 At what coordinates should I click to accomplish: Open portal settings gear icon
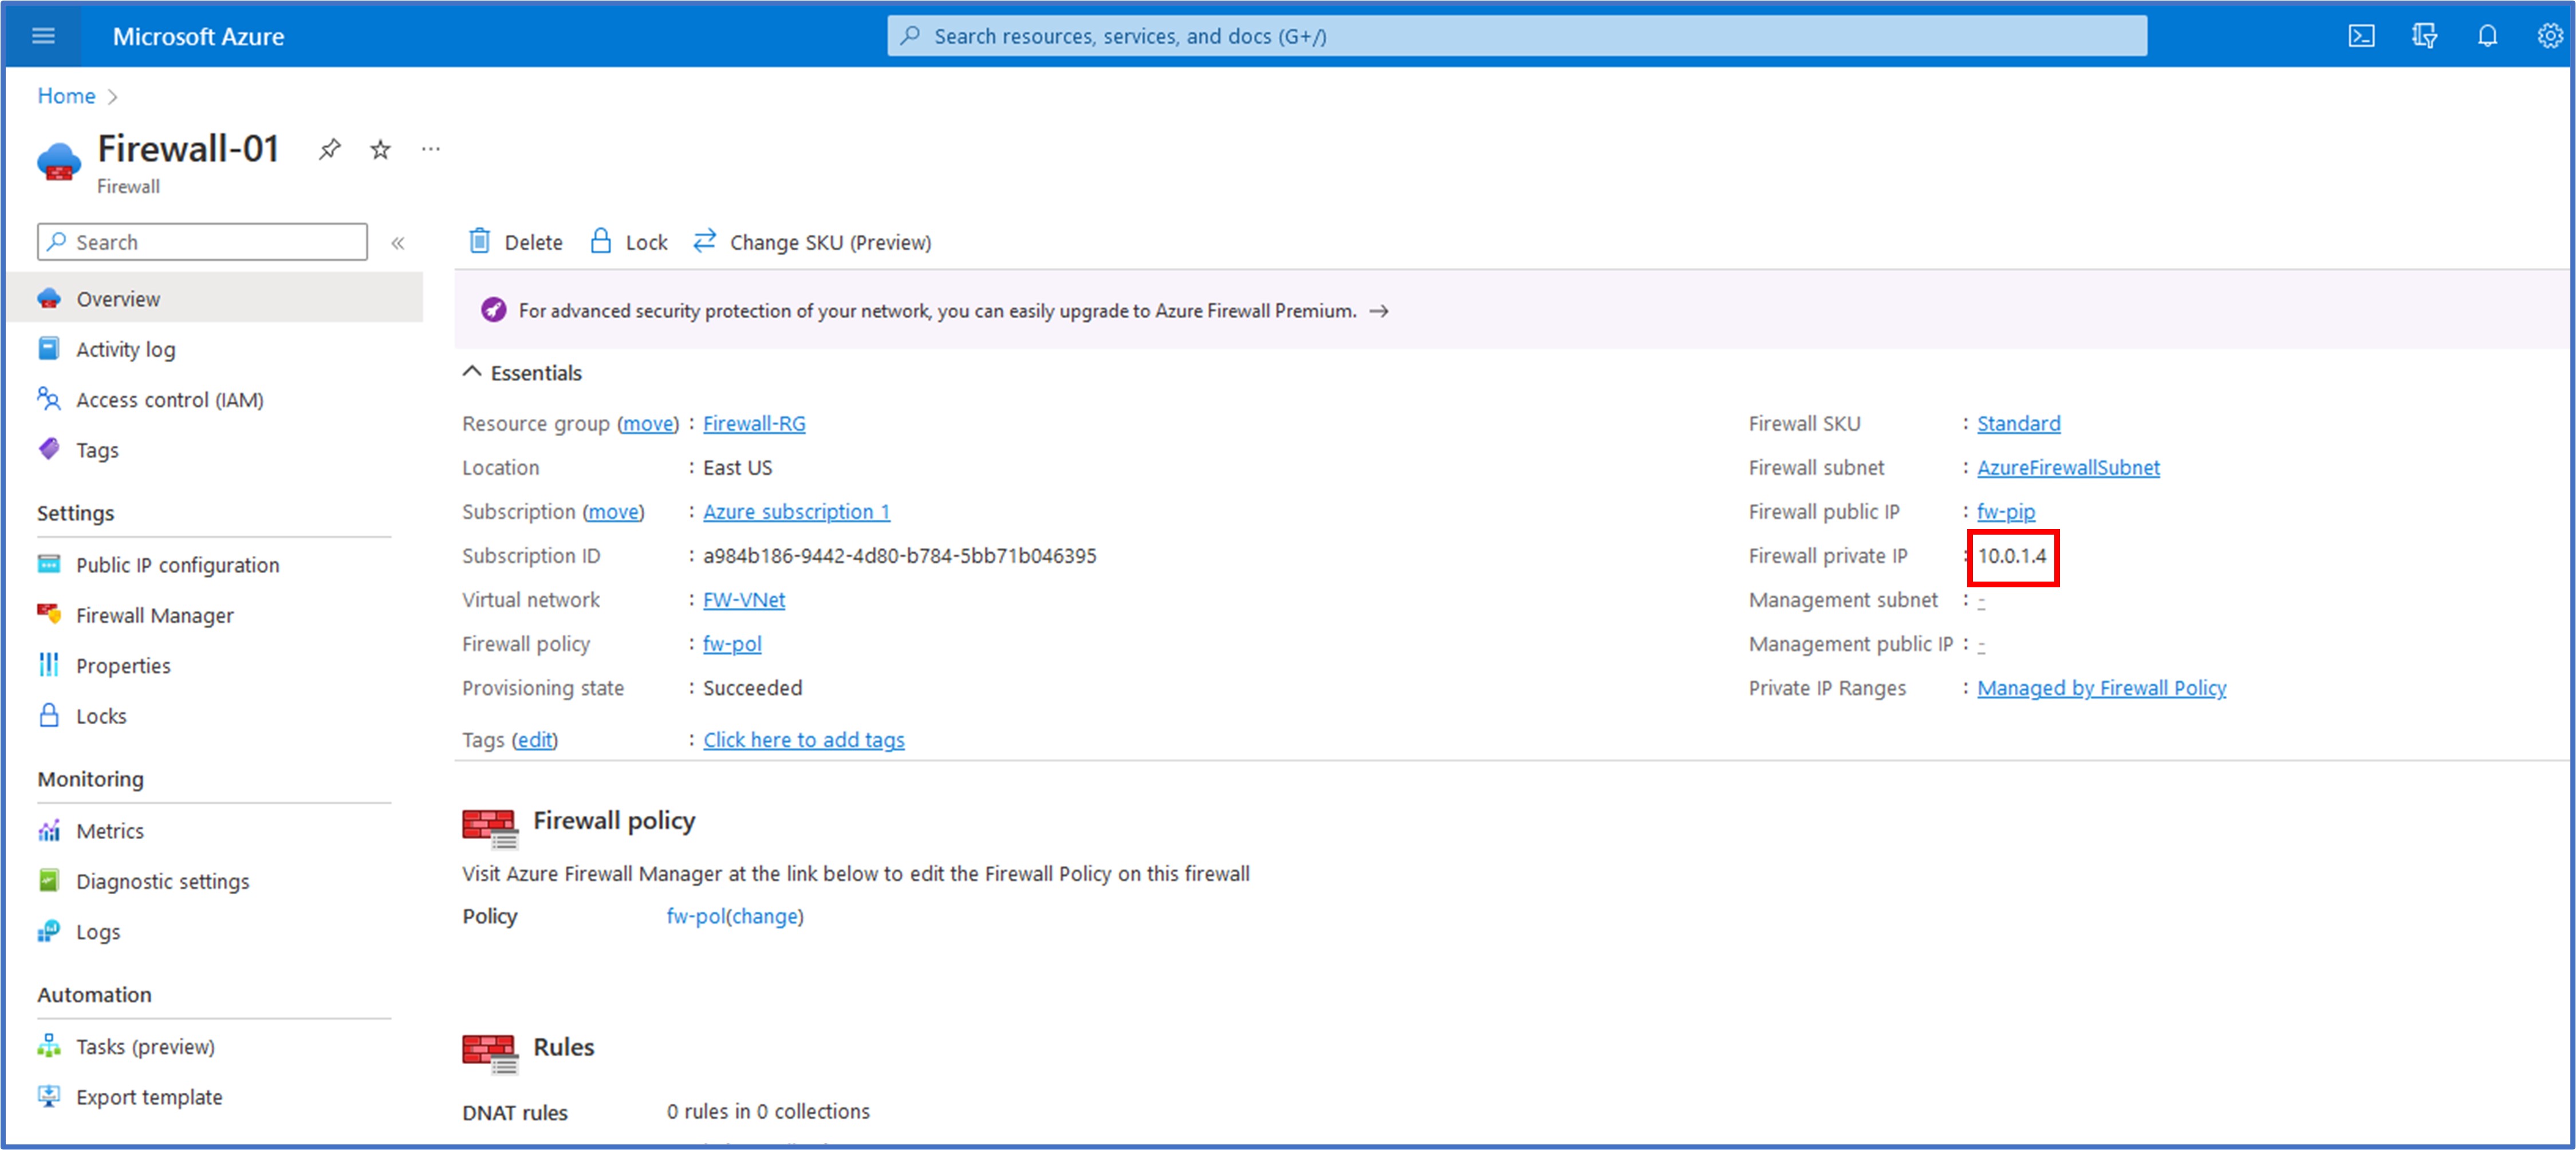click(x=2549, y=36)
